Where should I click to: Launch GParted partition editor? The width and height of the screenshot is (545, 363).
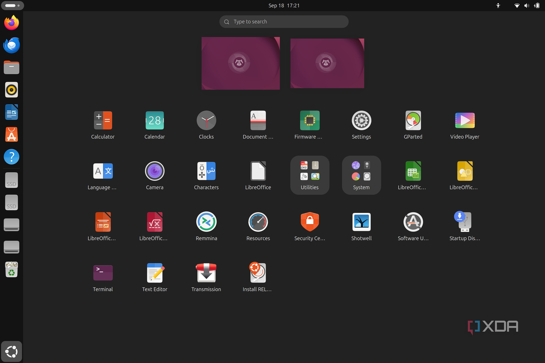(x=413, y=120)
